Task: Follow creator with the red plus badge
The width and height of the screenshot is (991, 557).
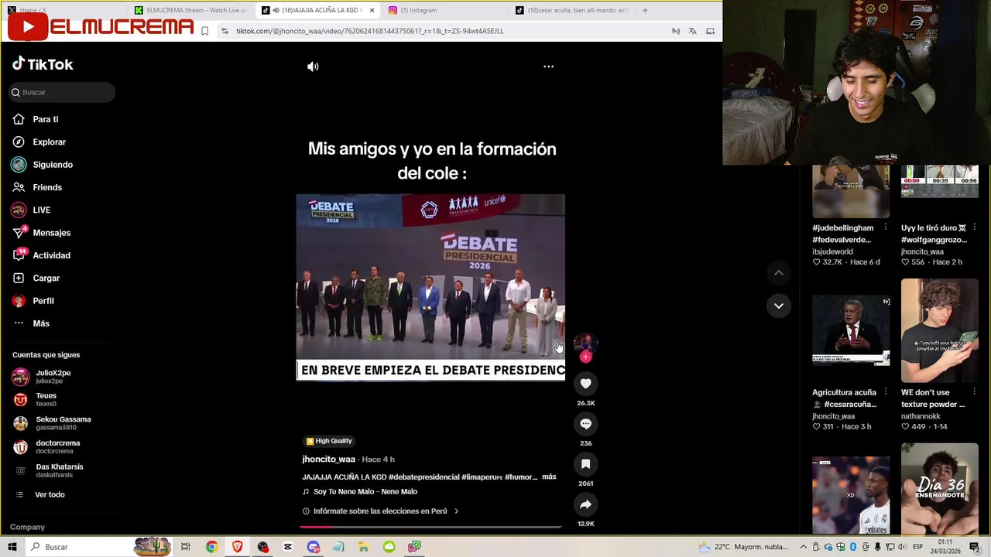Action: [585, 357]
